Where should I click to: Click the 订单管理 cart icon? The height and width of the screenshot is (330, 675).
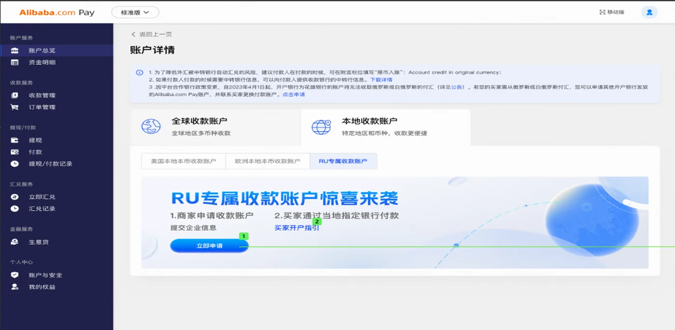pos(15,107)
